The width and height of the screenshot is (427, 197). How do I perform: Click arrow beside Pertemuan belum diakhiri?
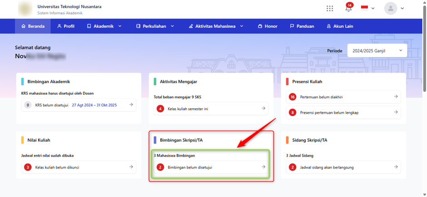tap(396, 96)
